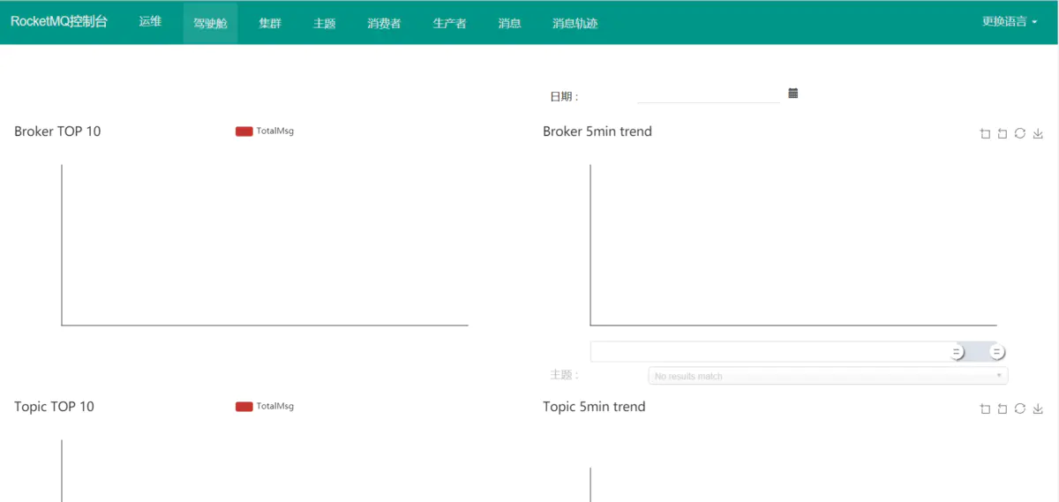Click the Broker 5min trend title

coord(597,131)
